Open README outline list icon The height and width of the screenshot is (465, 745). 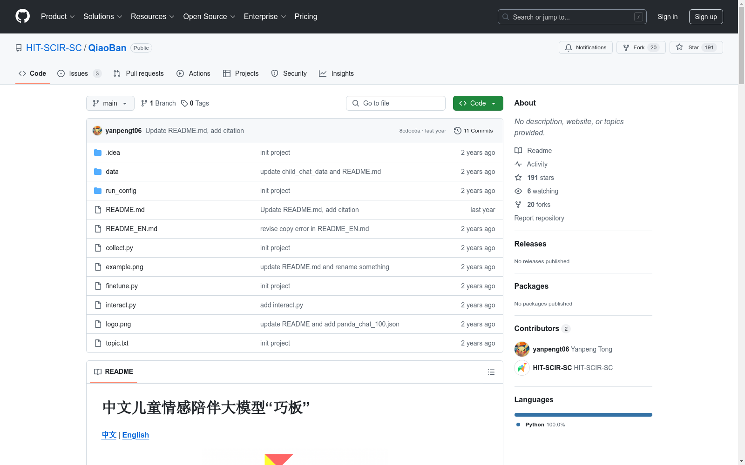pos(491,372)
